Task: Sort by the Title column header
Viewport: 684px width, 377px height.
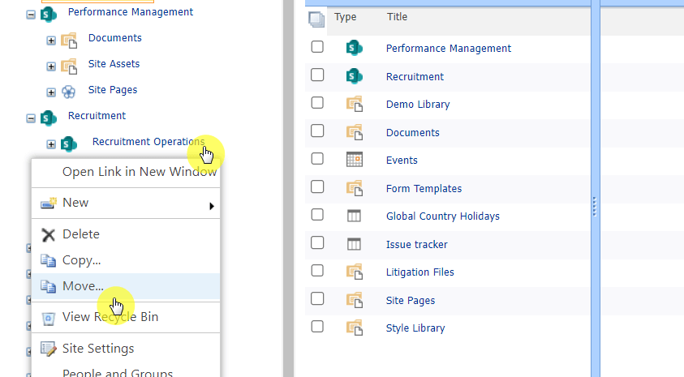Action: [397, 17]
